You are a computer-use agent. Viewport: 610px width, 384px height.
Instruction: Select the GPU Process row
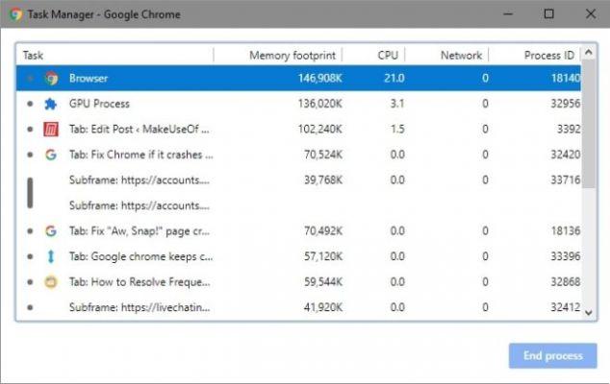click(x=298, y=104)
